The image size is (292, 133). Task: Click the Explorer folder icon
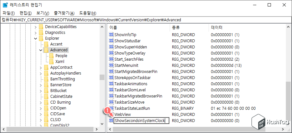[41, 38]
